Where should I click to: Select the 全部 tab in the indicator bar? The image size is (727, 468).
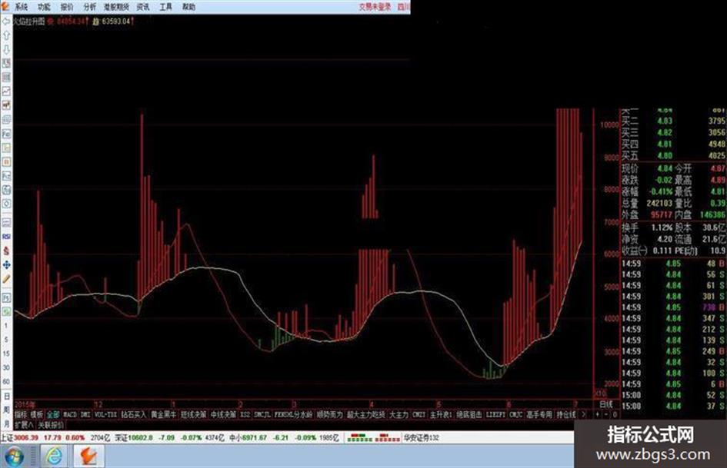click(x=53, y=414)
